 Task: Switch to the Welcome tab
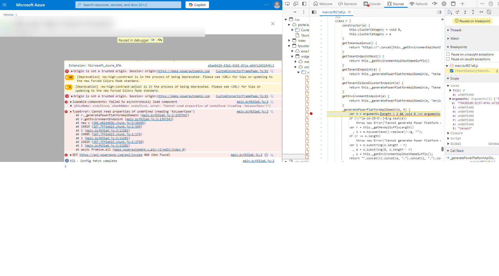tap(323, 4)
